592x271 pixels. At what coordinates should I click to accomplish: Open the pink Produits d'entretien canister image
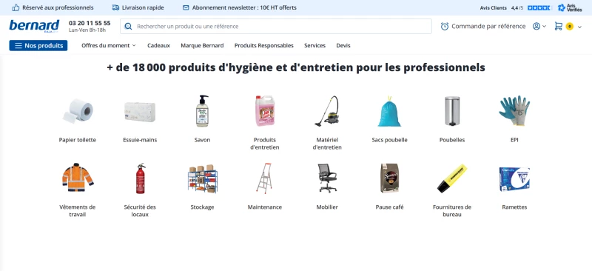click(264, 111)
